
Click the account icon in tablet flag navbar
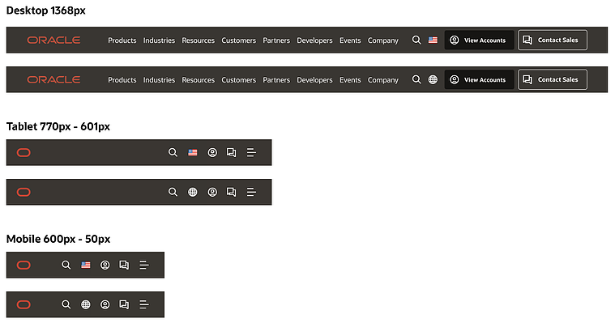[212, 152]
